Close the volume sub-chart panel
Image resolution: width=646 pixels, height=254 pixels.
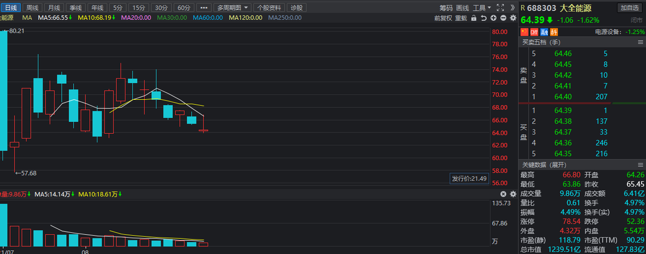point(503,194)
